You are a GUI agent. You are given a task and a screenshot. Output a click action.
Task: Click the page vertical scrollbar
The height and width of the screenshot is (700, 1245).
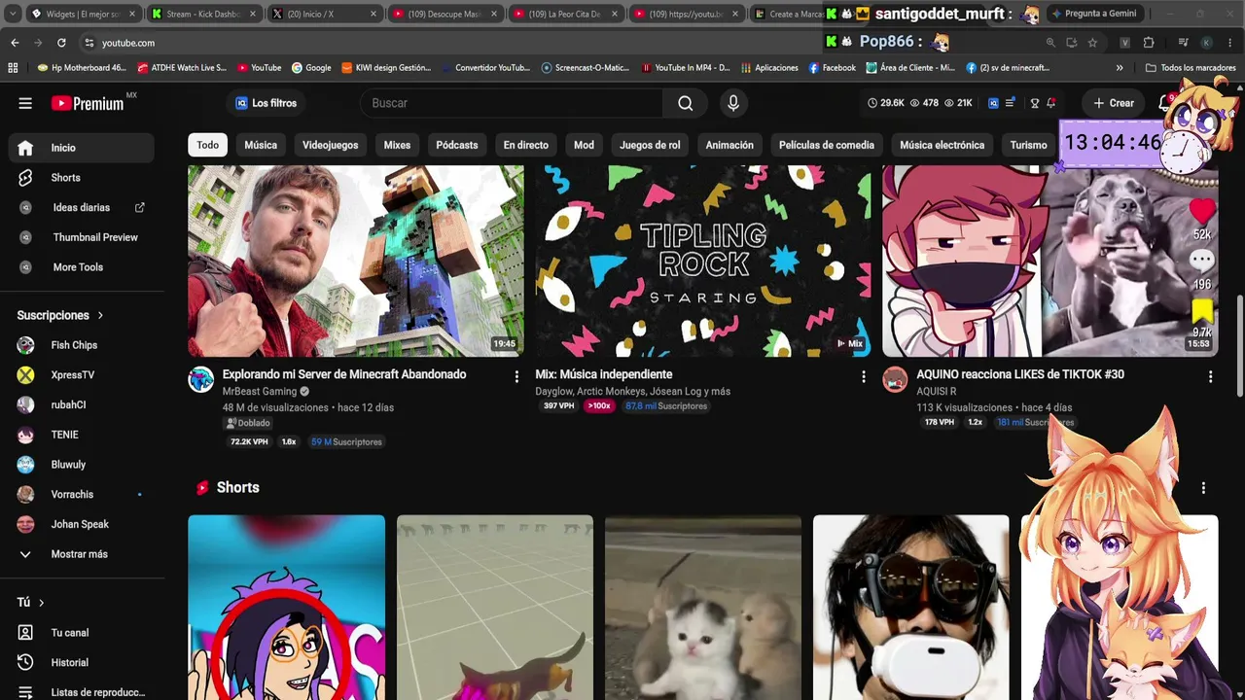pyautogui.click(x=1239, y=345)
